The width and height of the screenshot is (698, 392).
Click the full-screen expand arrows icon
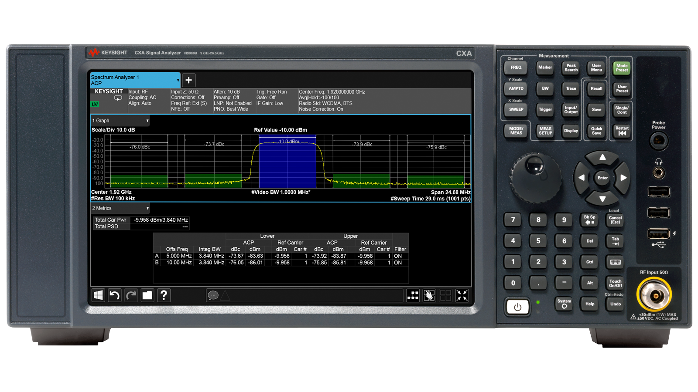pos(462,295)
